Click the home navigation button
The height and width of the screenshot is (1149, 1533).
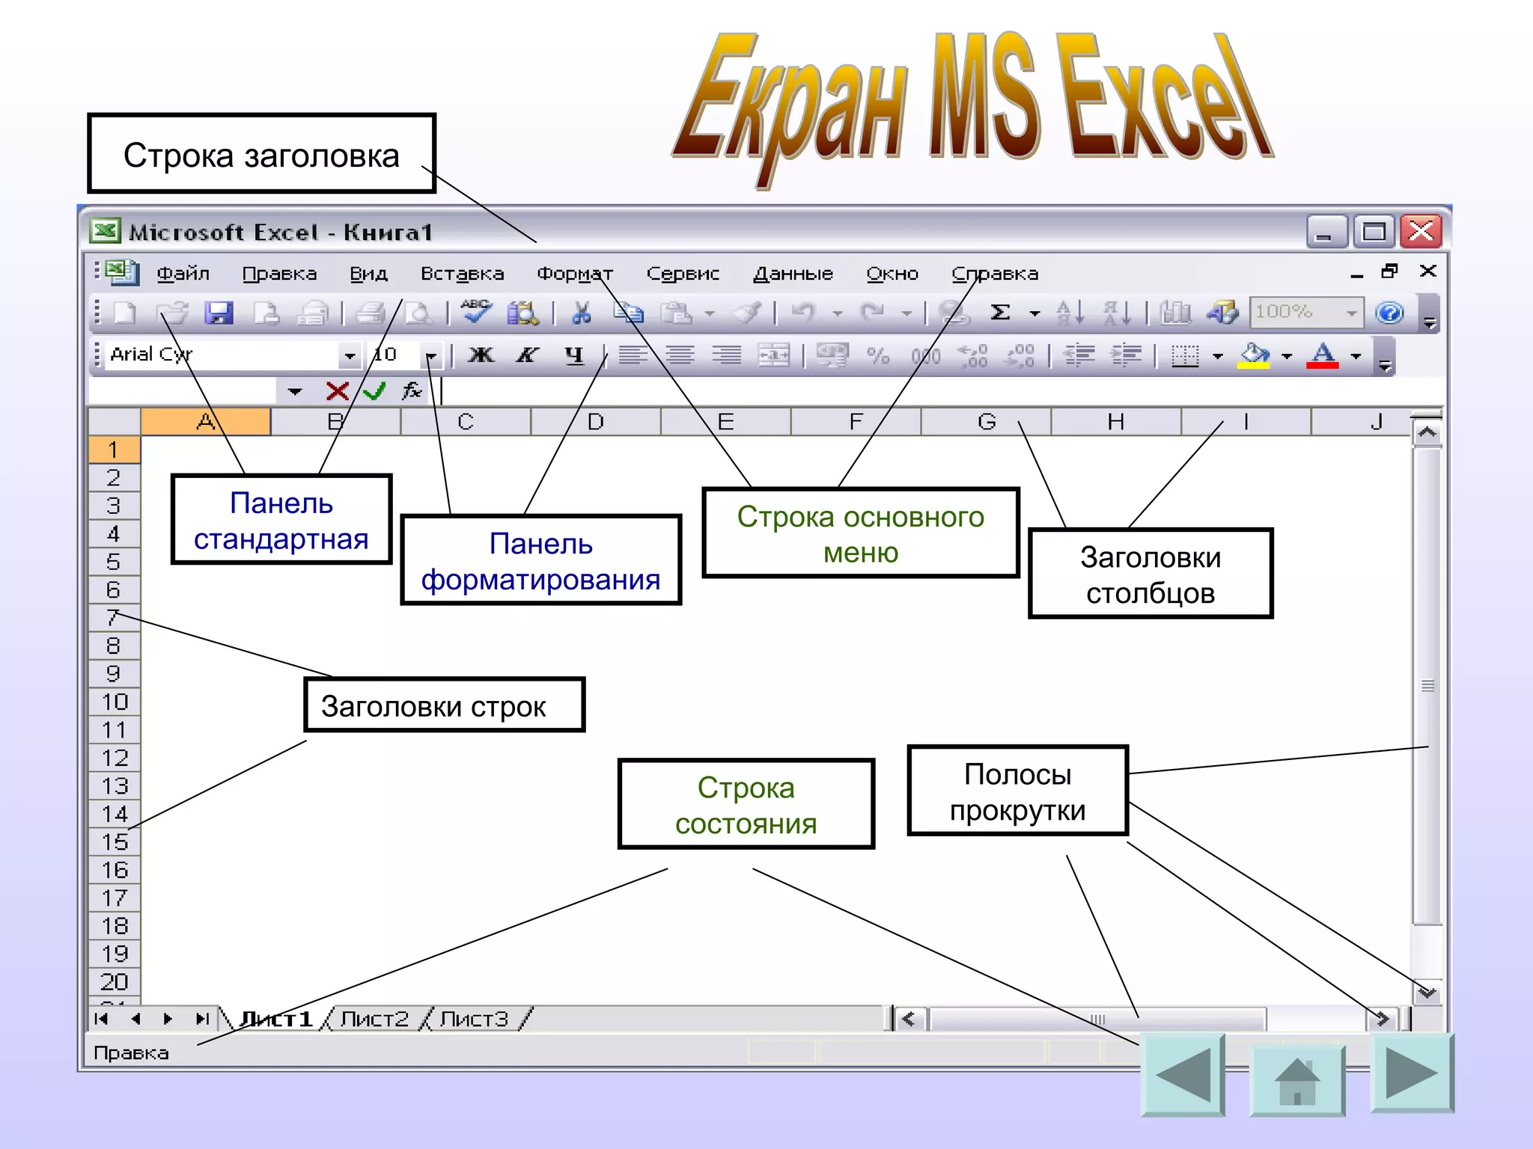(1297, 1079)
